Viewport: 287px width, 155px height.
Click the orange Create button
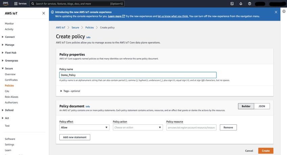266,151
